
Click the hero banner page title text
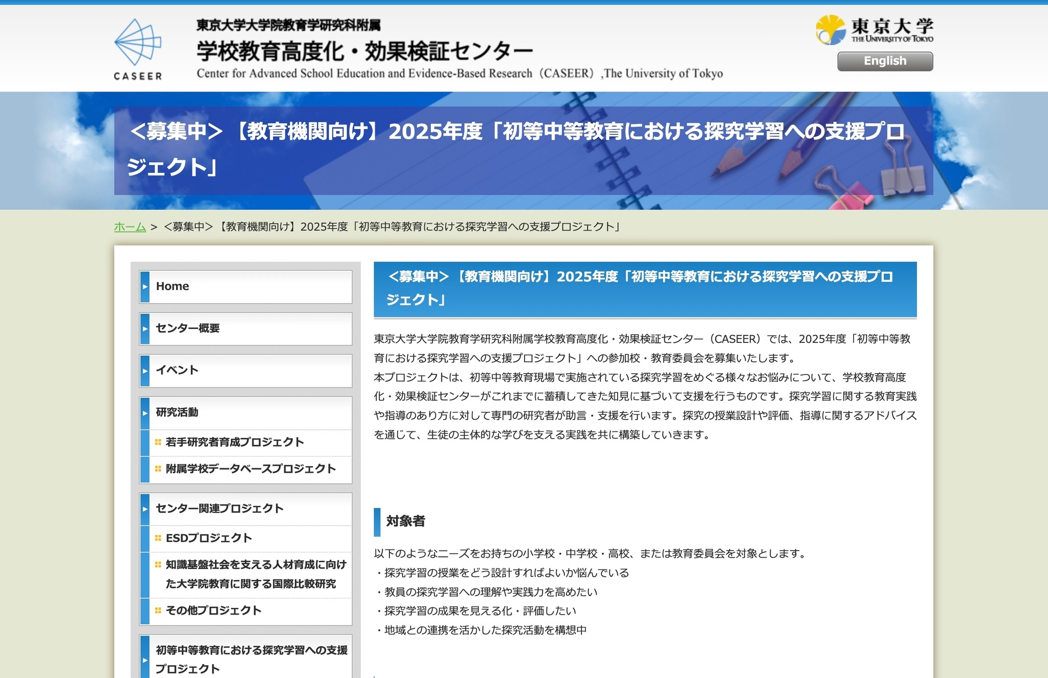pos(516,149)
